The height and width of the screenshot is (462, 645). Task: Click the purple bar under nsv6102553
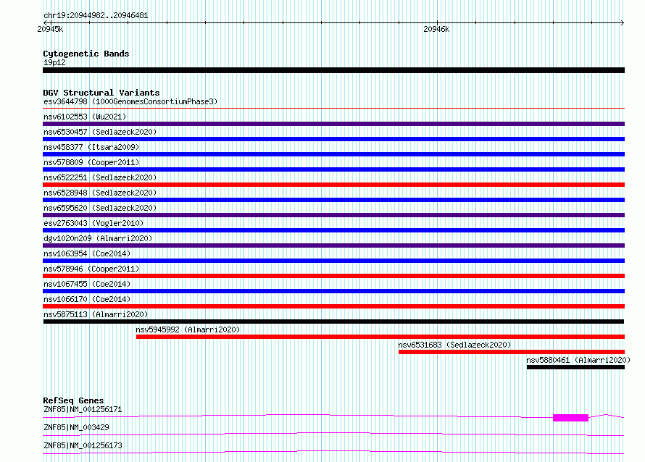click(x=333, y=124)
